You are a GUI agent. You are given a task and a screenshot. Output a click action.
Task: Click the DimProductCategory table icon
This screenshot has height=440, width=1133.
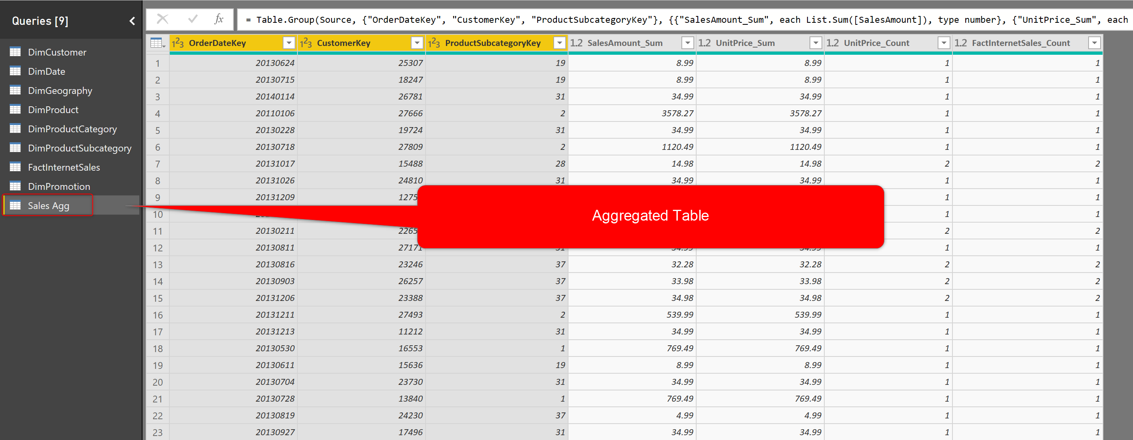15,128
